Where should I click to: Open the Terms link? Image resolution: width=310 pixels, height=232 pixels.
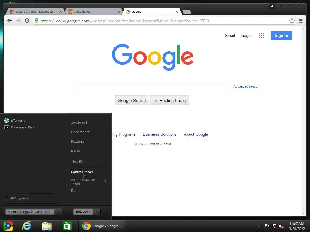point(167,144)
